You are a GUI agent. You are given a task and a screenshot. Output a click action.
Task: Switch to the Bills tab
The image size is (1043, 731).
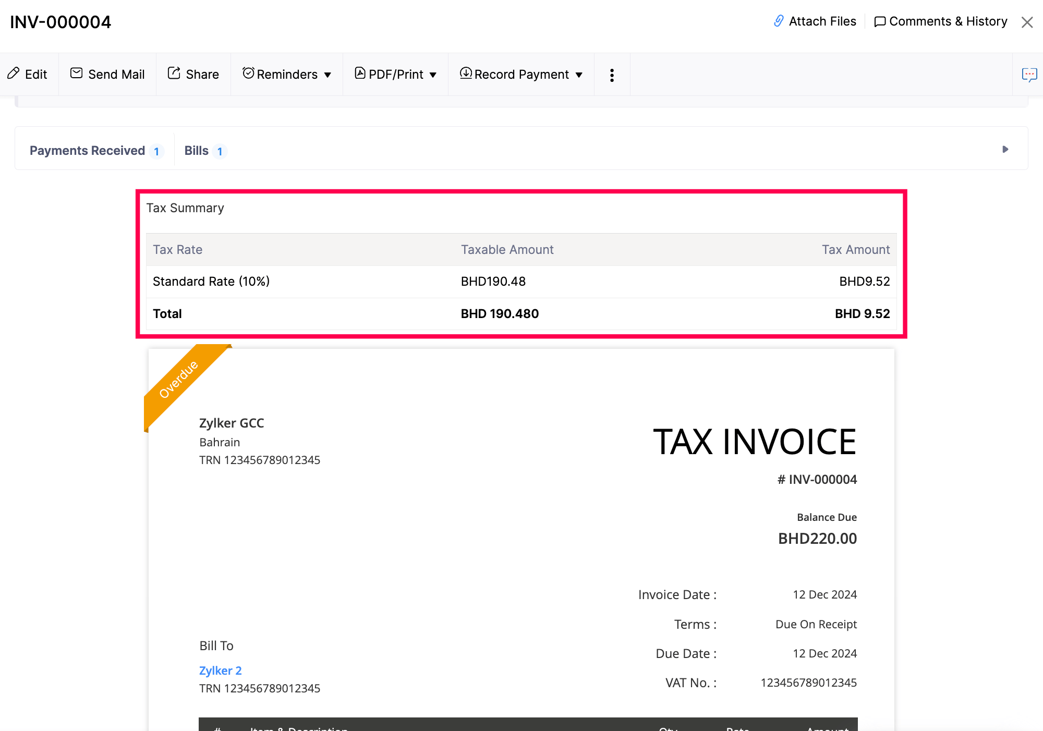click(196, 150)
